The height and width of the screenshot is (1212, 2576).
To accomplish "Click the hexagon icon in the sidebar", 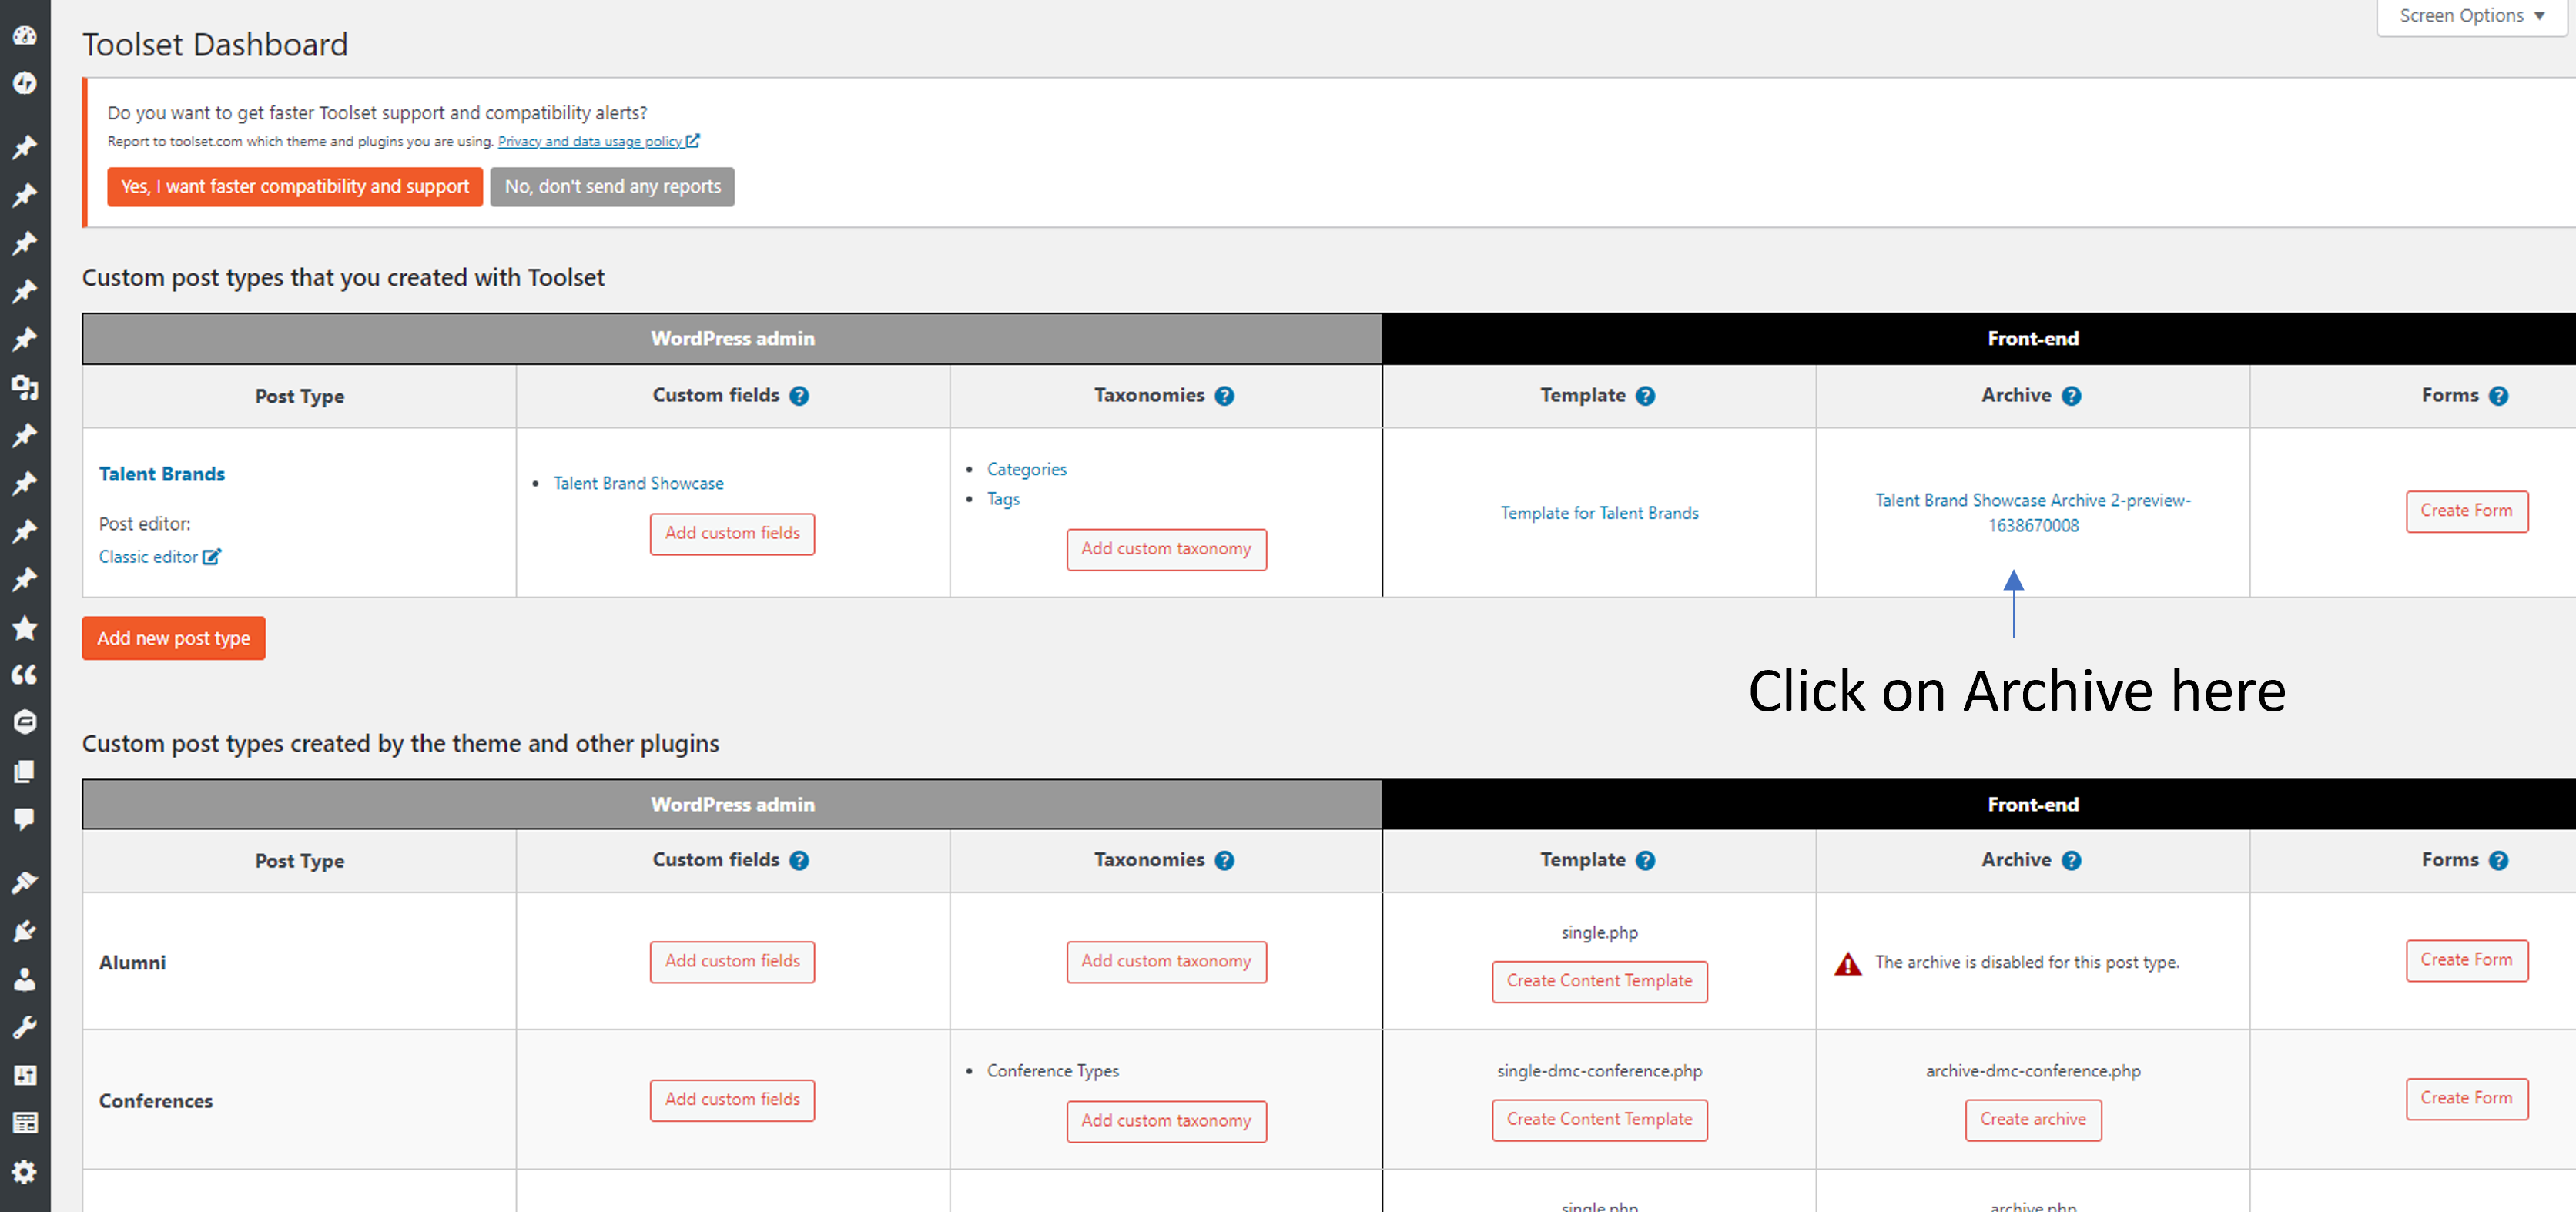I will 25,722.
